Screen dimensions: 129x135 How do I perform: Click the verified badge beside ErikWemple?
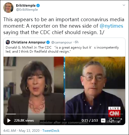[38, 6]
